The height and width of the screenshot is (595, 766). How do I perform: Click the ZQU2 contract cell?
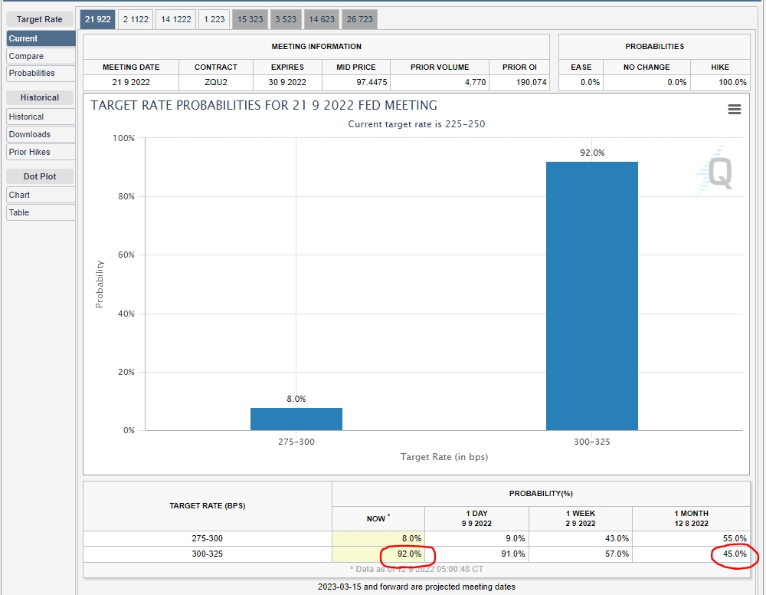[216, 82]
